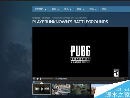Open the 您的商店 dropdown menu
The width and height of the screenshot is (130, 98).
coord(40,9)
